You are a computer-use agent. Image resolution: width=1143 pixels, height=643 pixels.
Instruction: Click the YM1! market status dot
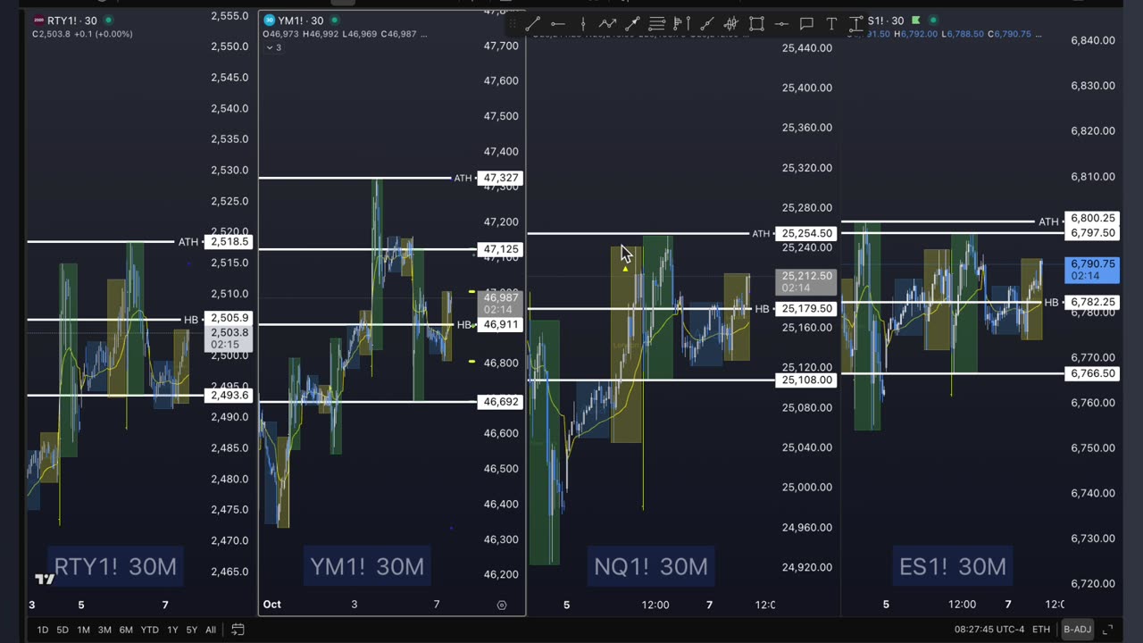(335, 21)
